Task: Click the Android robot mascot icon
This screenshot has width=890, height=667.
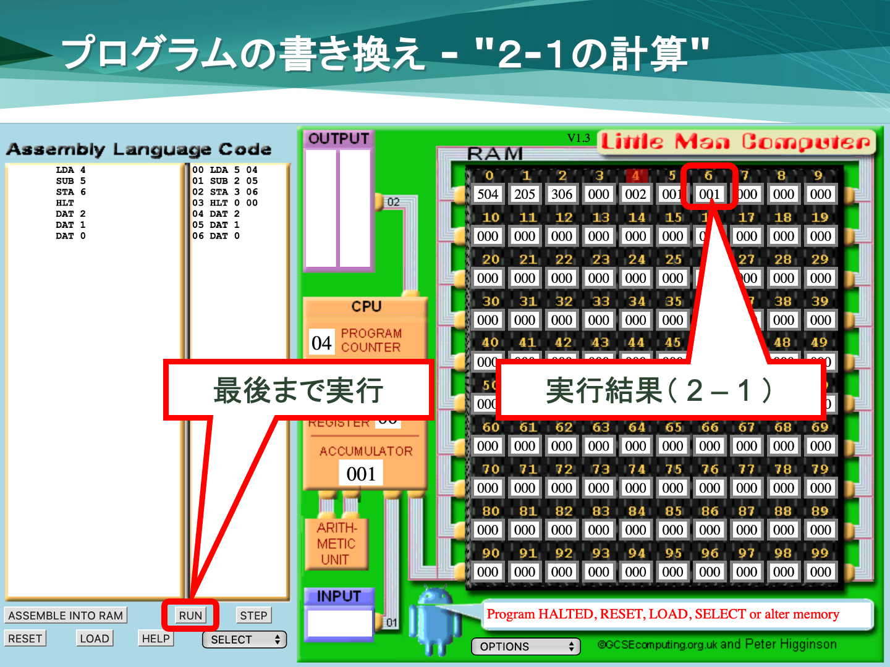Action: pos(439,621)
